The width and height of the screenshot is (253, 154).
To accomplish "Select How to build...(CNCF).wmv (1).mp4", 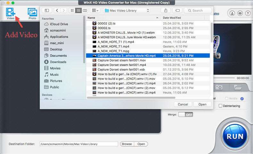I will click(148, 83).
